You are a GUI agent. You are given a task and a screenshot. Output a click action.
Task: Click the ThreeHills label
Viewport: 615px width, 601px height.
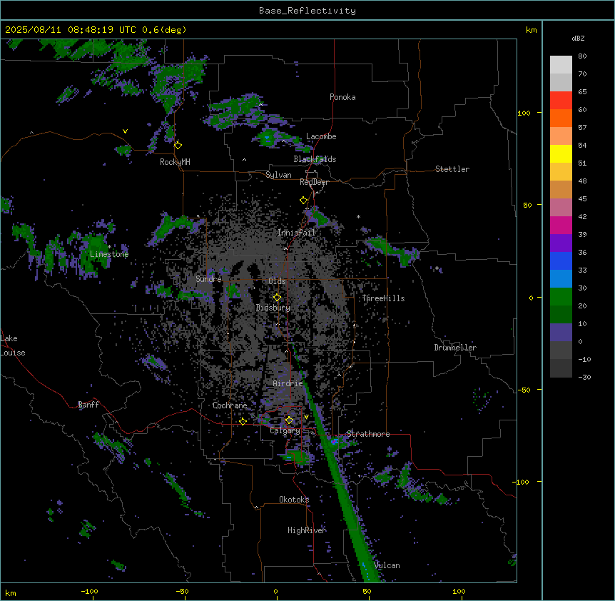383,298
